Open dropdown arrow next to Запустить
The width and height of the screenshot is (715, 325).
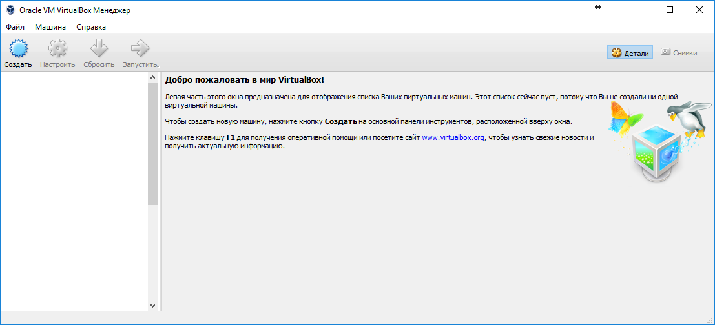pos(158,66)
